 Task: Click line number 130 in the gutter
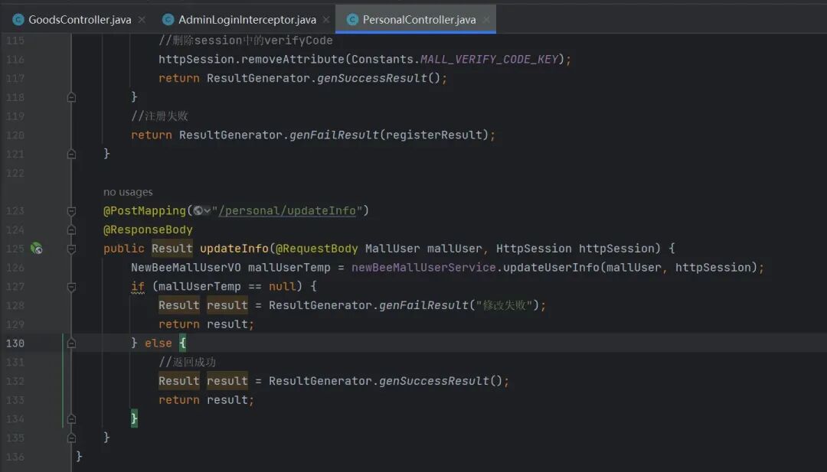point(15,343)
